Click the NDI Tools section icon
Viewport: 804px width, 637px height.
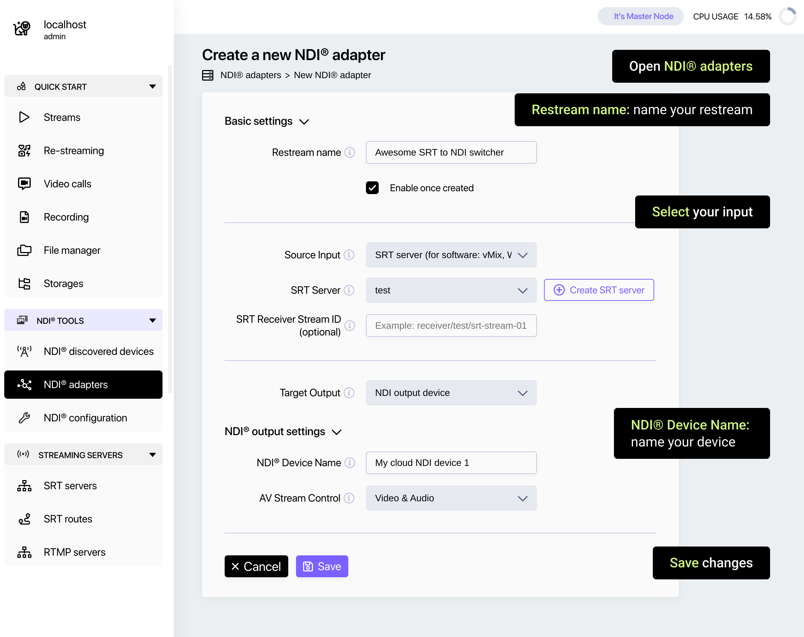[x=22, y=320]
